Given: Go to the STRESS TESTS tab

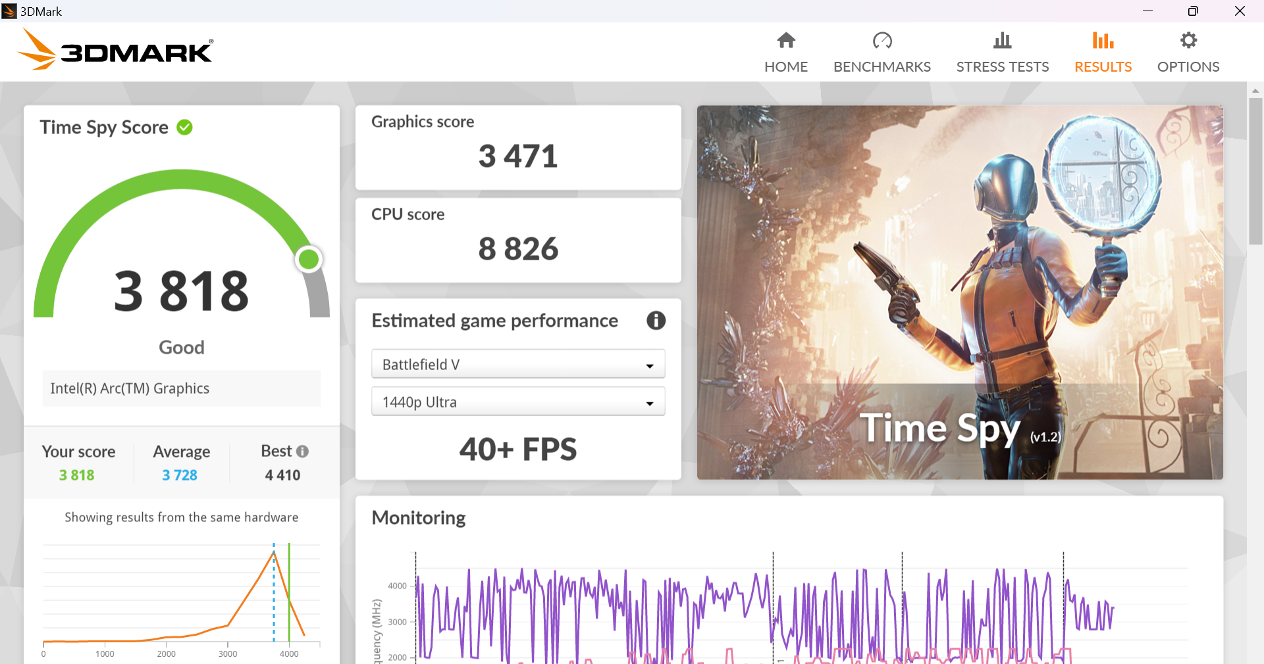Looking at the screenshot, I should (x=1002, y=66).
